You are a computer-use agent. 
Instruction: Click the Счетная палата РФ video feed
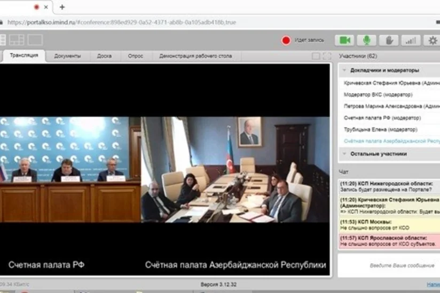[x=70, y=169]
